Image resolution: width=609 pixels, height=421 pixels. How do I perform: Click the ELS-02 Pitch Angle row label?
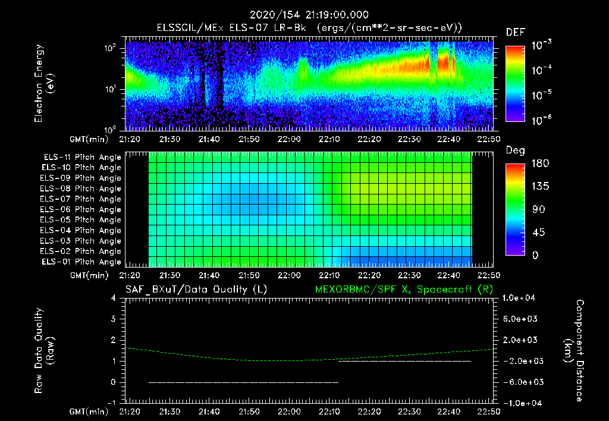coord(80,252)
